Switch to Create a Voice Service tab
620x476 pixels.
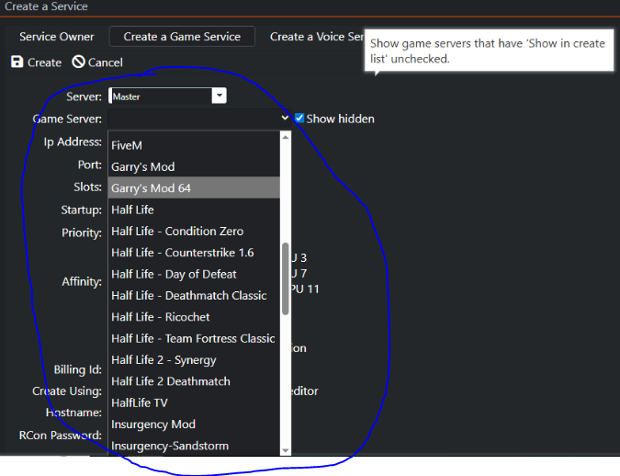(x=318, y=37)
